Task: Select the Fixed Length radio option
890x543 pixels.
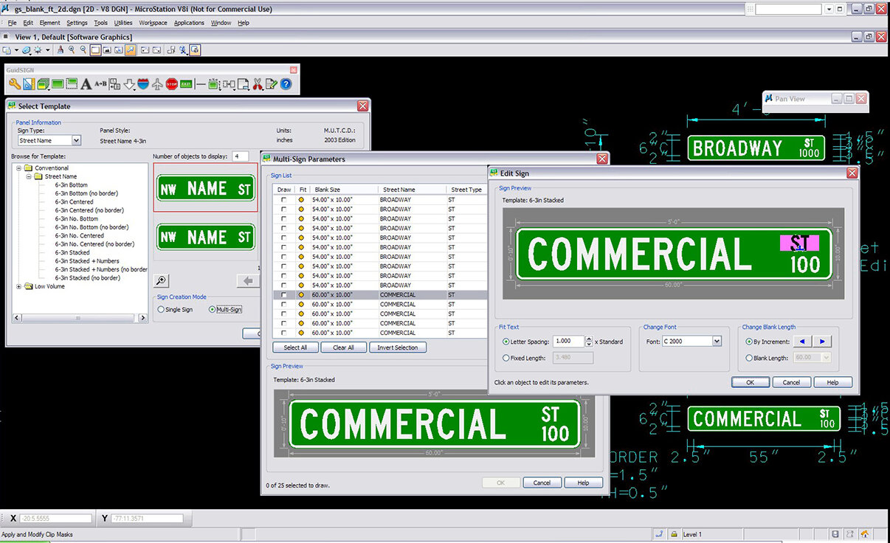Action: pos(506,358)
